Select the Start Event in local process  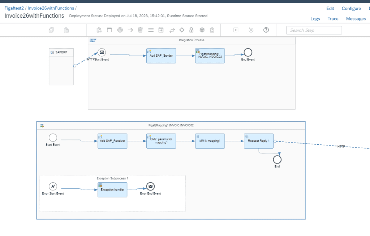(53, 138)
